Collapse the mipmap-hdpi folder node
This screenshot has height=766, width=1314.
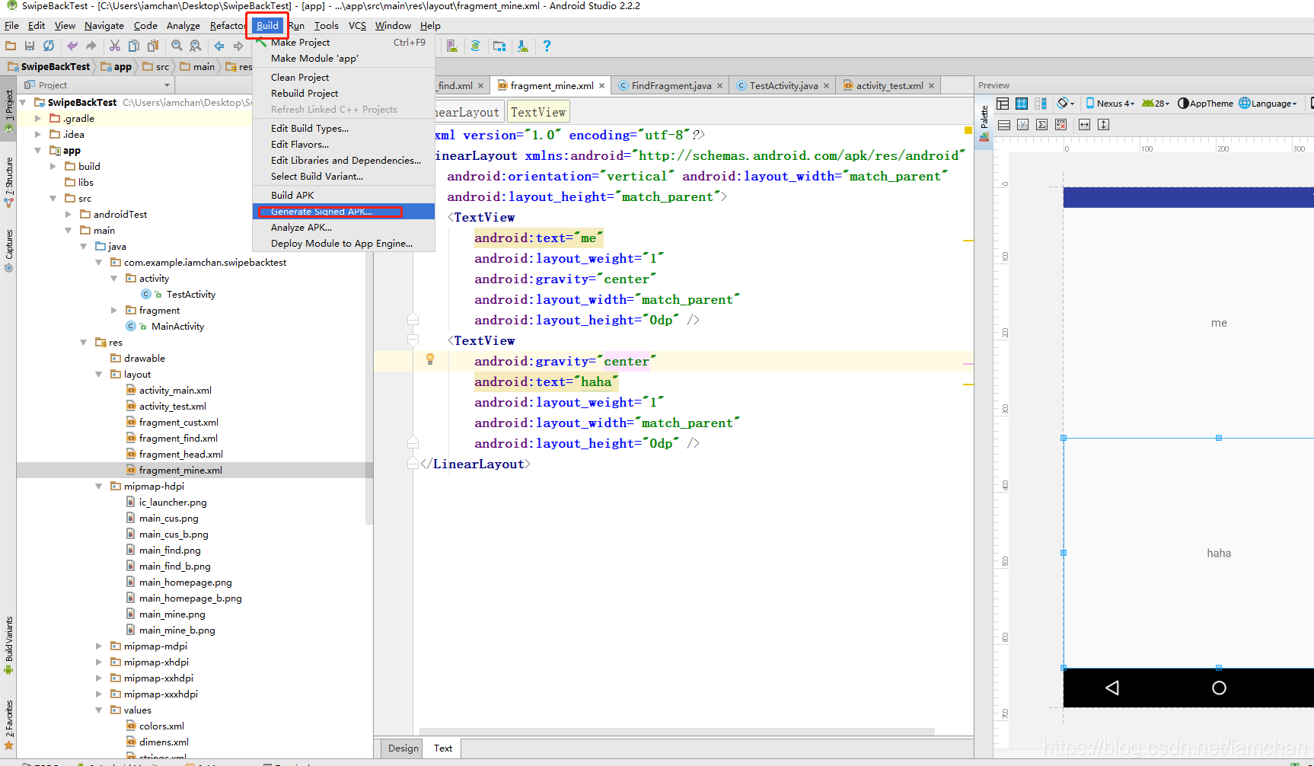pos(99,487)
